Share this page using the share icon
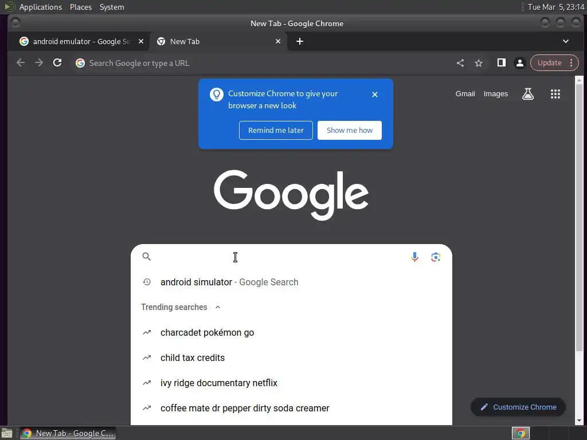587x440 pixels. tap(460, 63)
